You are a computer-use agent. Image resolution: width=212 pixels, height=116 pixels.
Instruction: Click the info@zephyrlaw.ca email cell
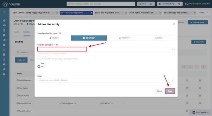(68, 103)
